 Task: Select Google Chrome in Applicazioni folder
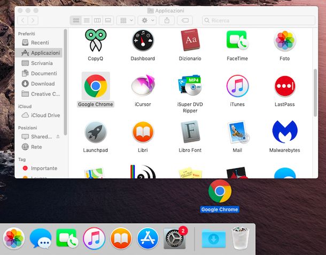[96, 86]
